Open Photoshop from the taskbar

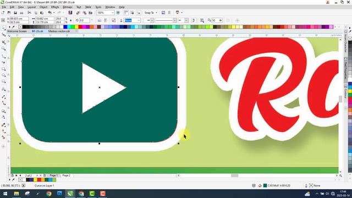tap(59, 194)
